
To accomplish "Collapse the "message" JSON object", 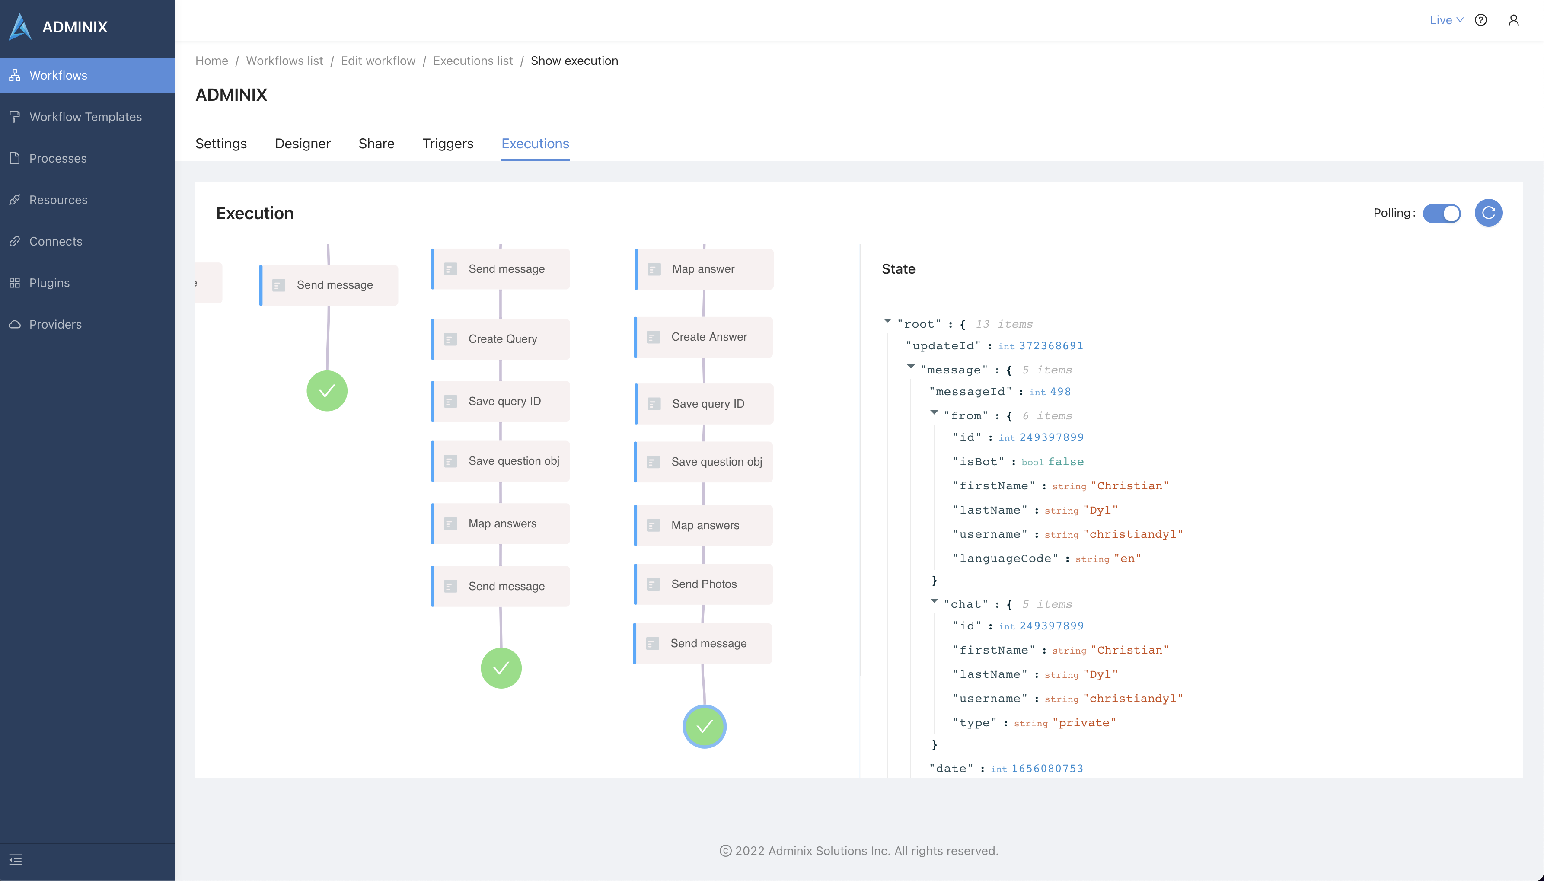I will pos(911,367).
